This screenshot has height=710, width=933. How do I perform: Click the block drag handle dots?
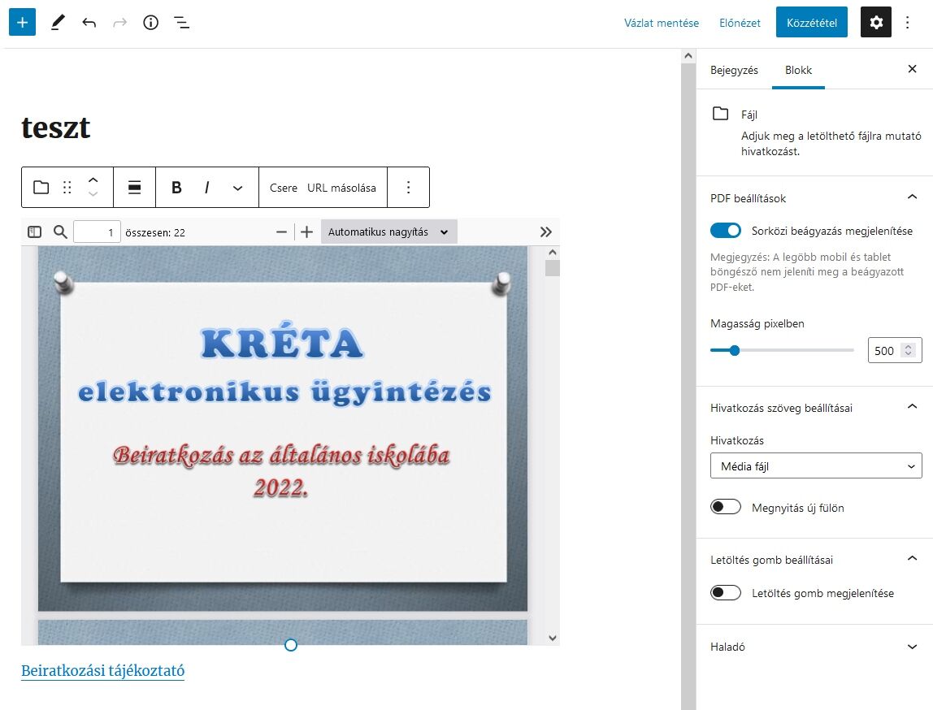pos(67,188)
